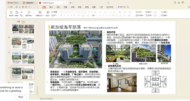
Task: Open the ribbon search magnifier icon
Action: (x=128, y=7)
